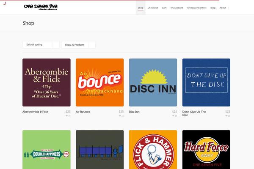Visit the Giveaway Contest page
This screenshot has width=254, height=169.
tap(197, 8)
